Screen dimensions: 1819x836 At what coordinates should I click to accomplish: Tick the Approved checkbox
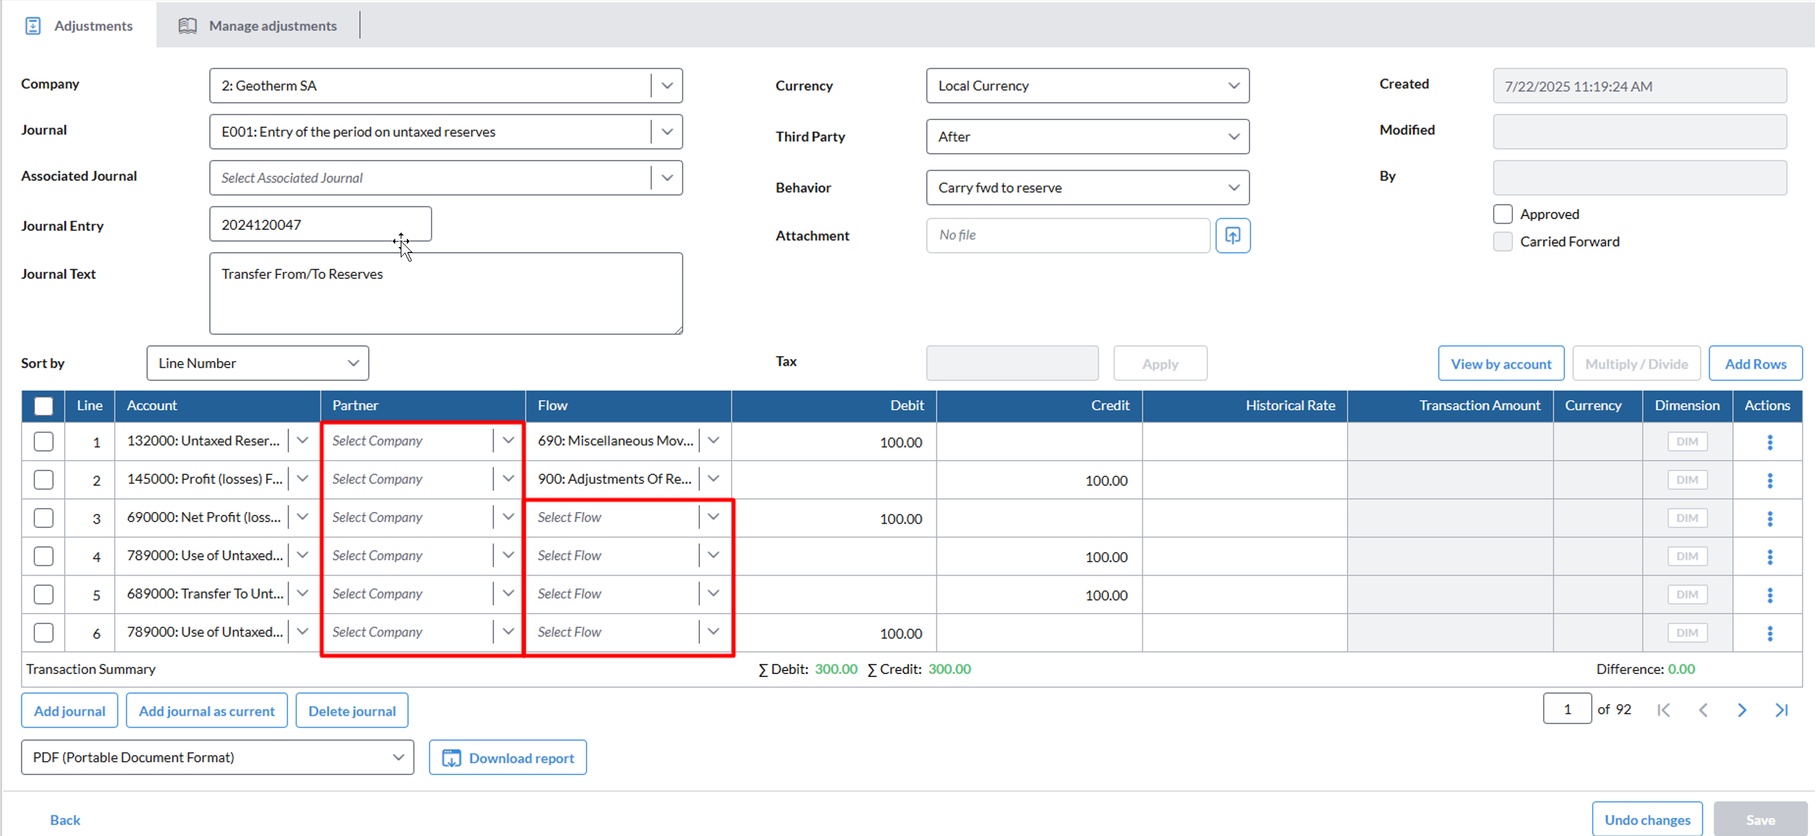tap(1503, 214)
